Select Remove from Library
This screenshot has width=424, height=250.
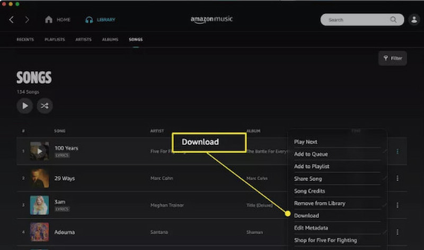tap(320, 203)
